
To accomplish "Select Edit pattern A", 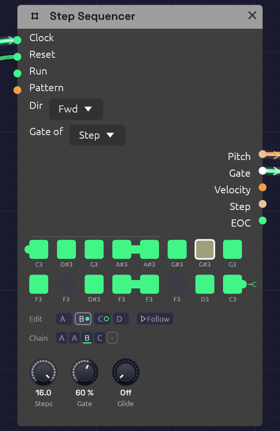I will click(x=64, y=319).
